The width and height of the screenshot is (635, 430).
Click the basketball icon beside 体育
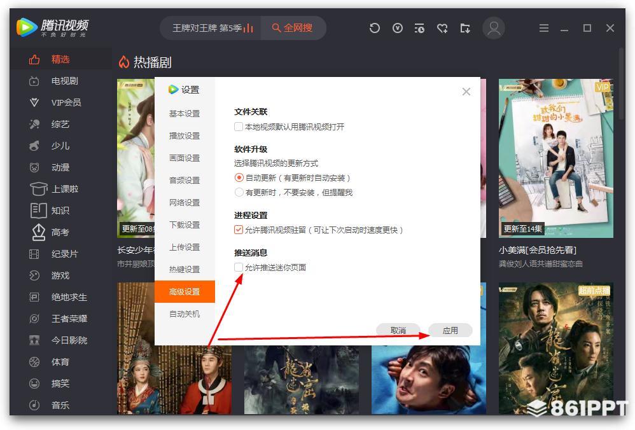(x=34, y=361)
